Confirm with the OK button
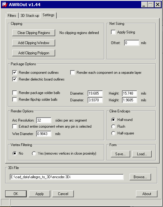 click(16, 194)
